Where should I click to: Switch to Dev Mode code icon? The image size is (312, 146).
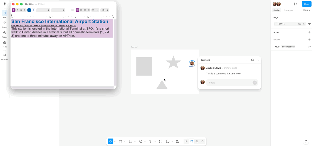point(202,141)
